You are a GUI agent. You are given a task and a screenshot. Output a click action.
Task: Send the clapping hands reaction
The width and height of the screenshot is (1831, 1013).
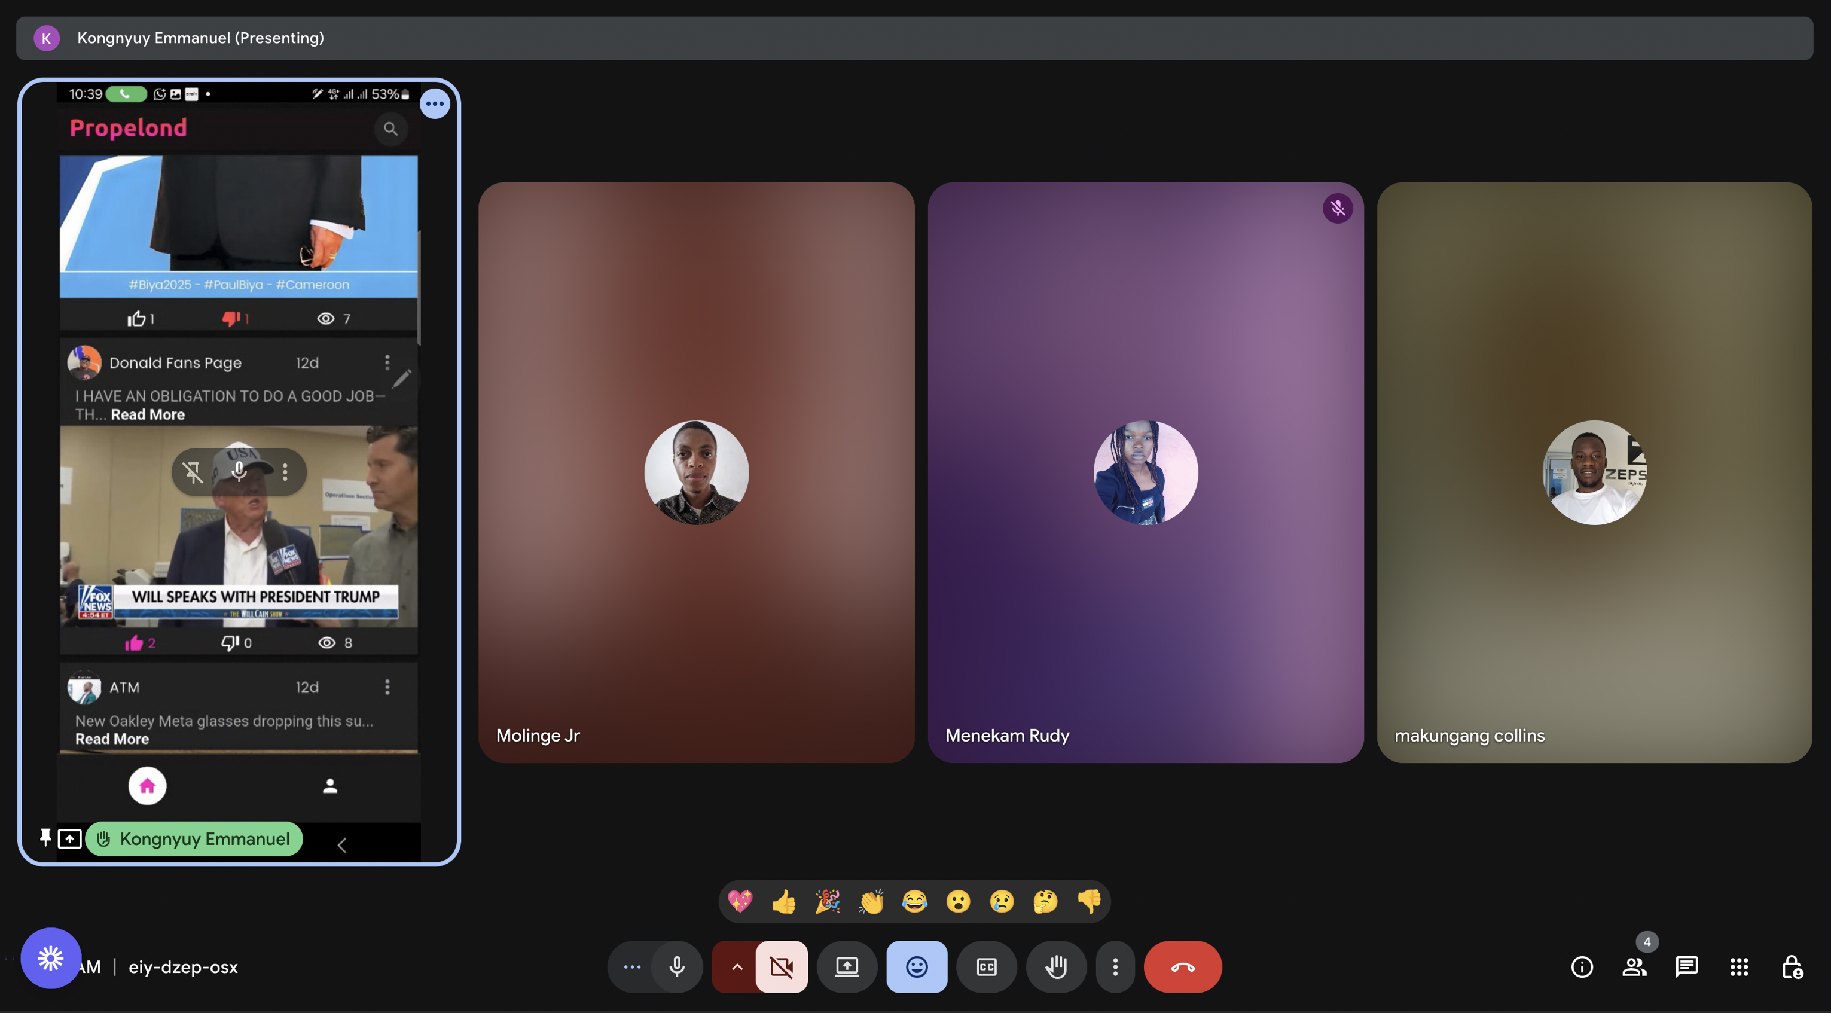pyautogui.click(x=871, y=901)
